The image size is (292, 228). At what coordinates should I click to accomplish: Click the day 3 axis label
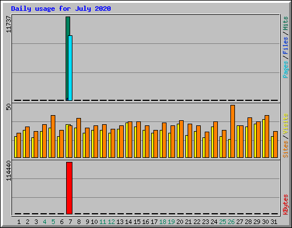(36, 222)
